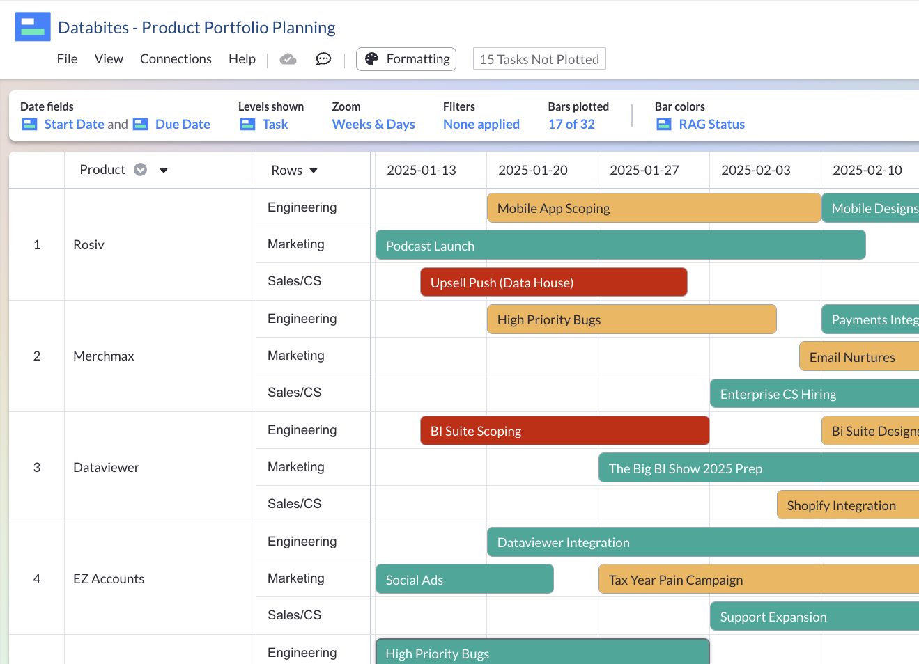Open the Filters None applied setting
This screenshot has width=919, height=664.
point(481,124)
